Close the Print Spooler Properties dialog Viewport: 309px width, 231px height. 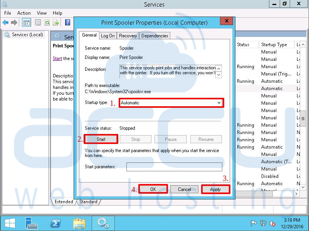click(227, 21)
